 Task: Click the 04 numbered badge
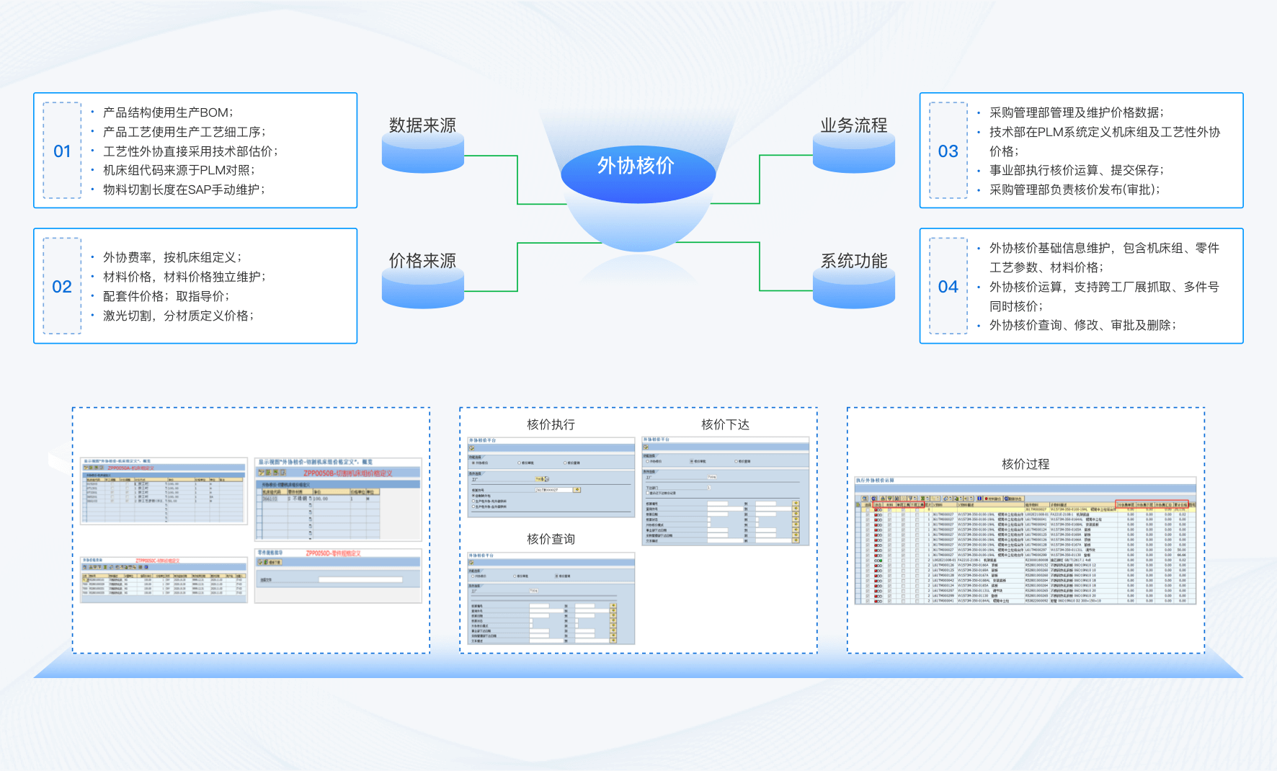coord(948,287)
